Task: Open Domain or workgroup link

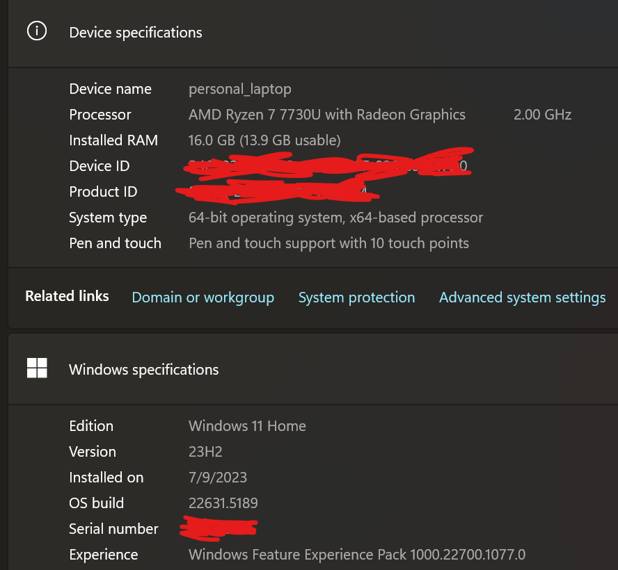Action: [x=203, y=298]
